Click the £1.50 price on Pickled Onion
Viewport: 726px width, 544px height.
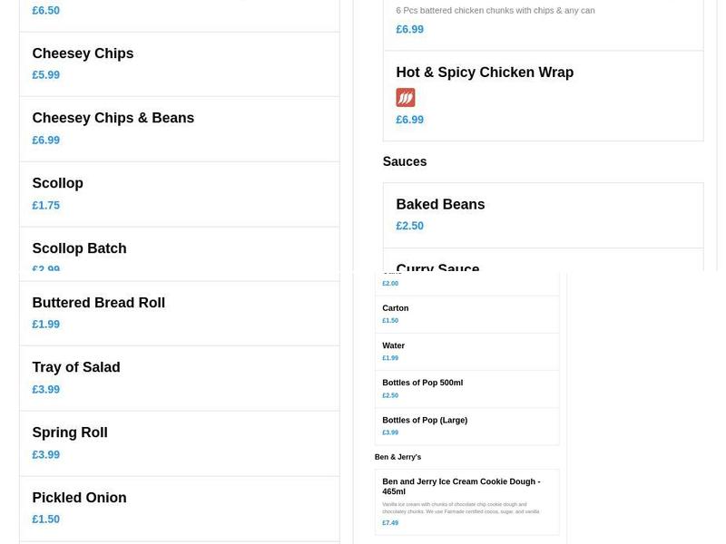[45, 519]
